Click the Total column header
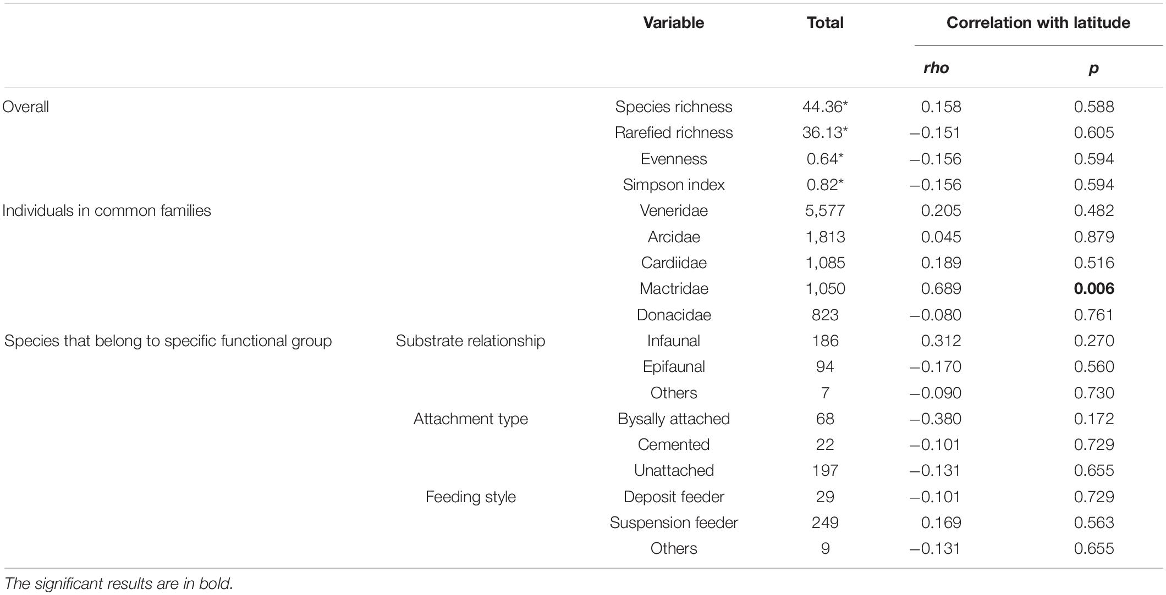Image resolution: width=1166 pixels, height=595 pixels. coord(825,23)
